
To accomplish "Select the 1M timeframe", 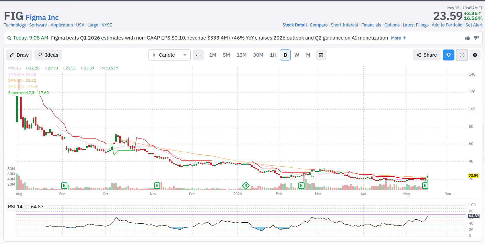I will point(213,55).
